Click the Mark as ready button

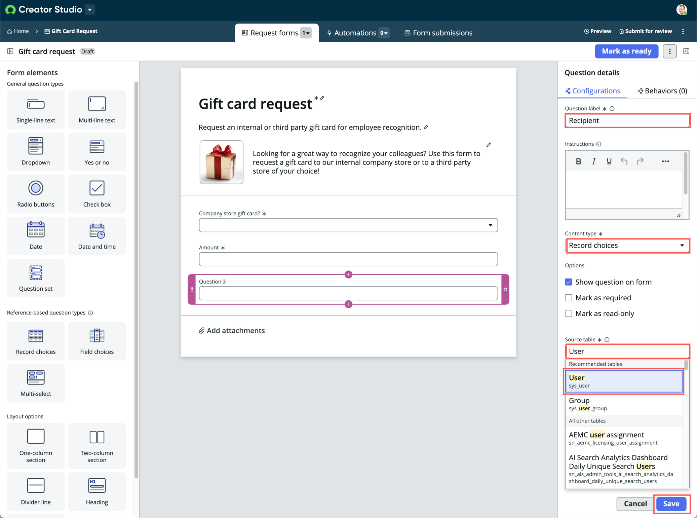pyautogui.click(x=626, y=51)
